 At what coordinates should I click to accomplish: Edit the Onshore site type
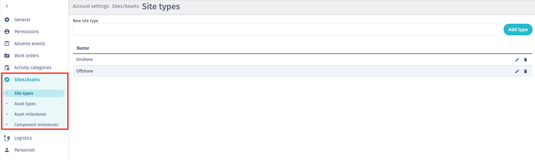[517, 60]
